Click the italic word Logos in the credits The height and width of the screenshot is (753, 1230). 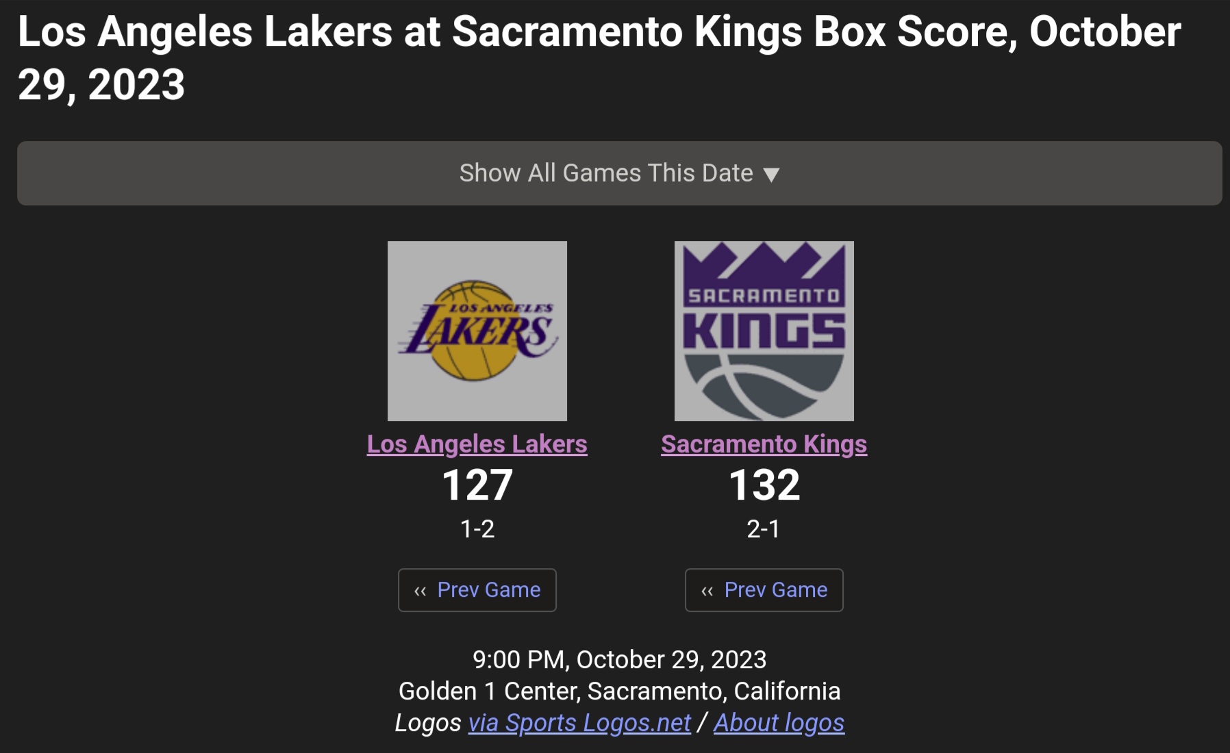(428, 723)
